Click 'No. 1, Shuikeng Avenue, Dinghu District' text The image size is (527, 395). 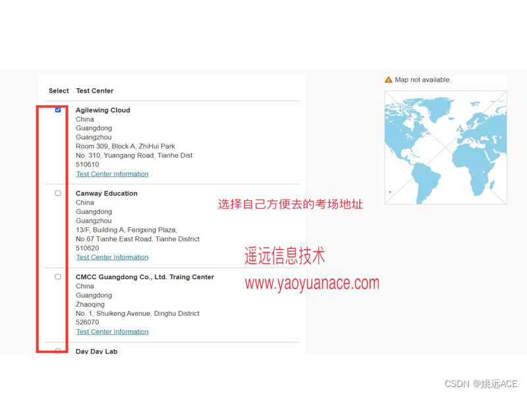138,314
